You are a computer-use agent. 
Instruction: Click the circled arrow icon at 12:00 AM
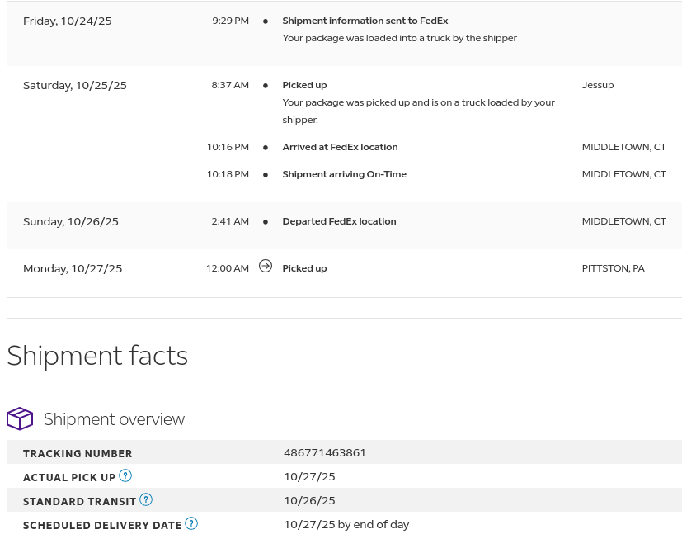coord(266,266)
